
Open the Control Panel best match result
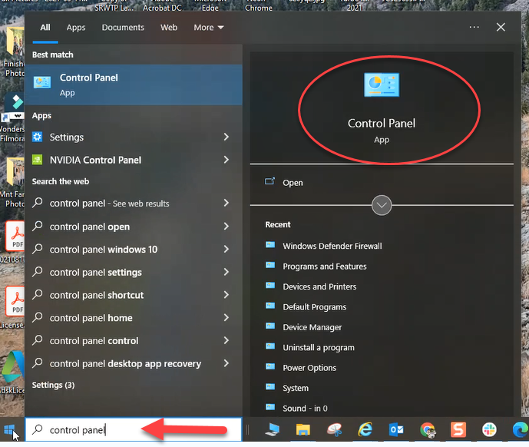click(134, 84)
